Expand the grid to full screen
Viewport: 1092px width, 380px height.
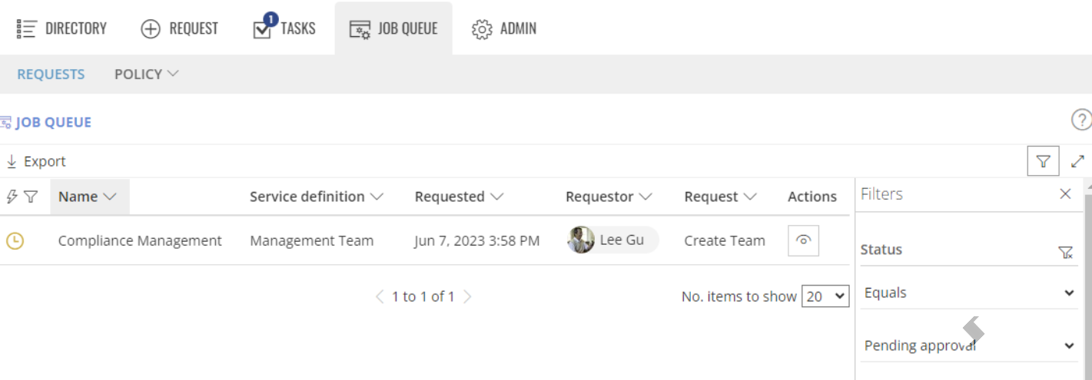[x=1077, y=161]
